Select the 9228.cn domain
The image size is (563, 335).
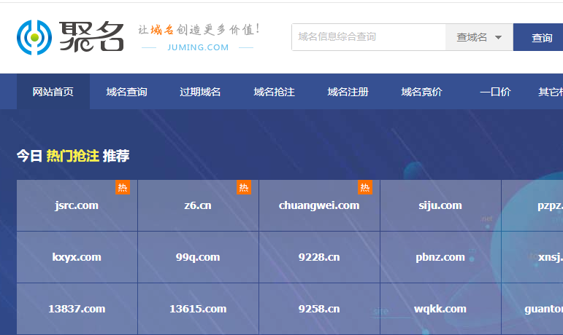[x=319, y=257]
